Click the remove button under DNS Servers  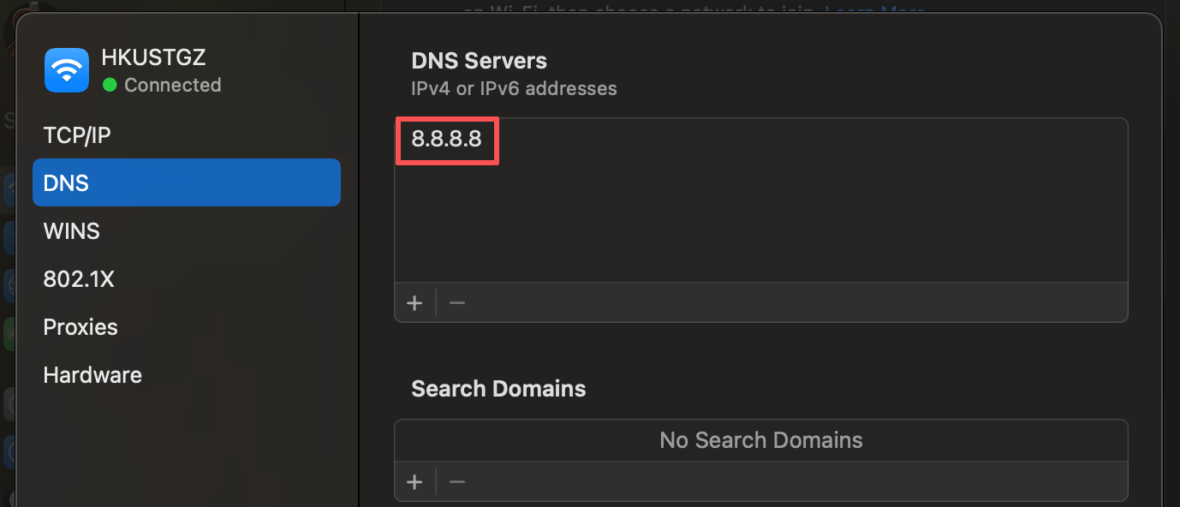point(456,302)
